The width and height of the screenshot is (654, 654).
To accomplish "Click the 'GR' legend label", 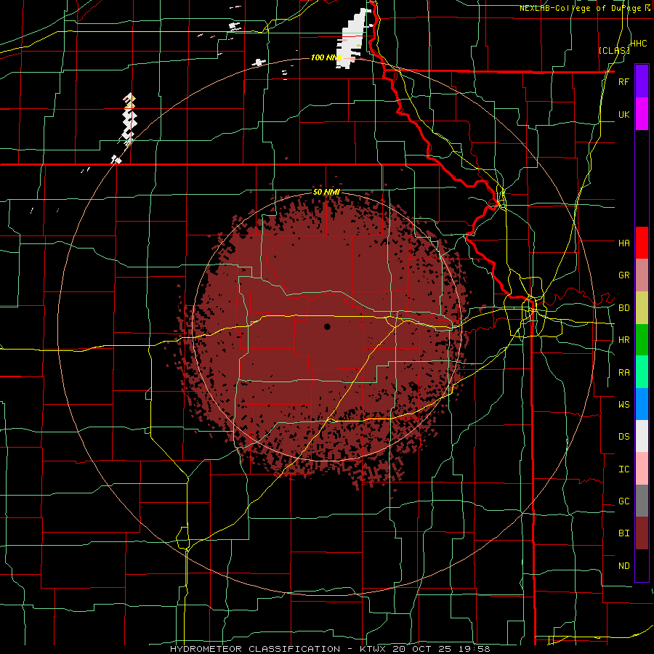I will [623, 275].
